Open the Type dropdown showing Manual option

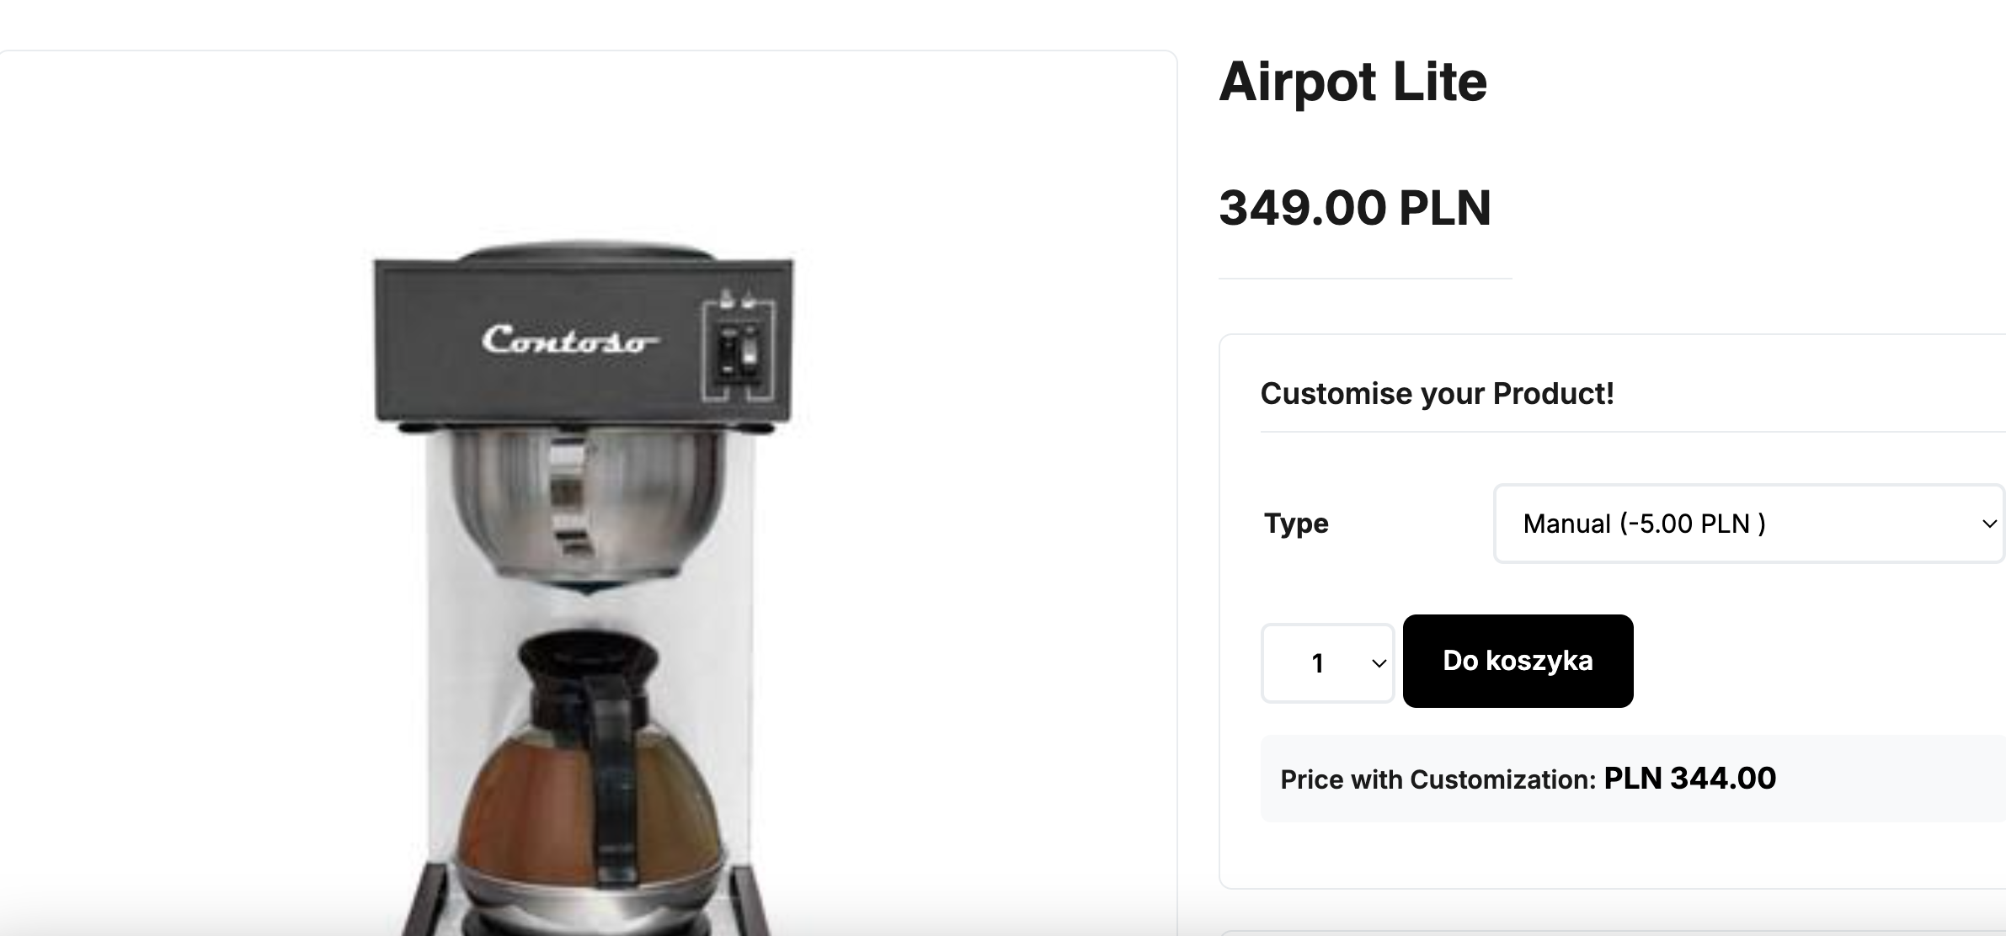[1748, 524]
